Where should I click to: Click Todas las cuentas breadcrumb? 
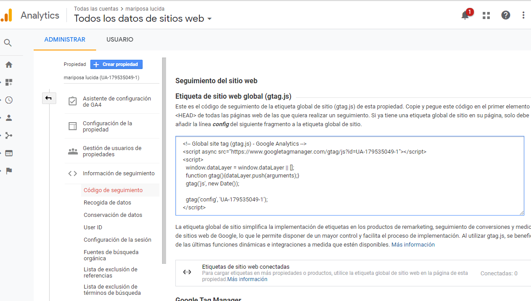96,9
